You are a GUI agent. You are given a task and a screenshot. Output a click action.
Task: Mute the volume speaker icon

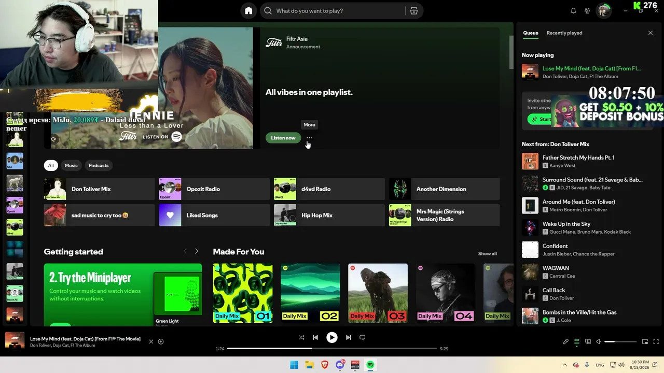(x=599, y=342)
